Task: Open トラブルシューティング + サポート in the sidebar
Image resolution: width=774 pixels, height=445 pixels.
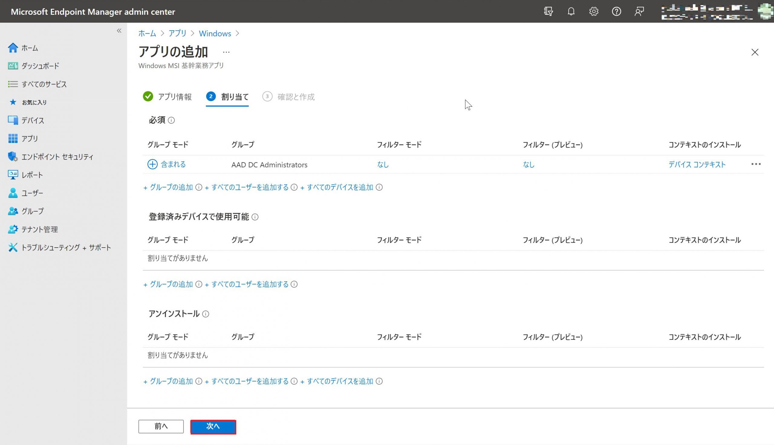Action: point(66,248)
